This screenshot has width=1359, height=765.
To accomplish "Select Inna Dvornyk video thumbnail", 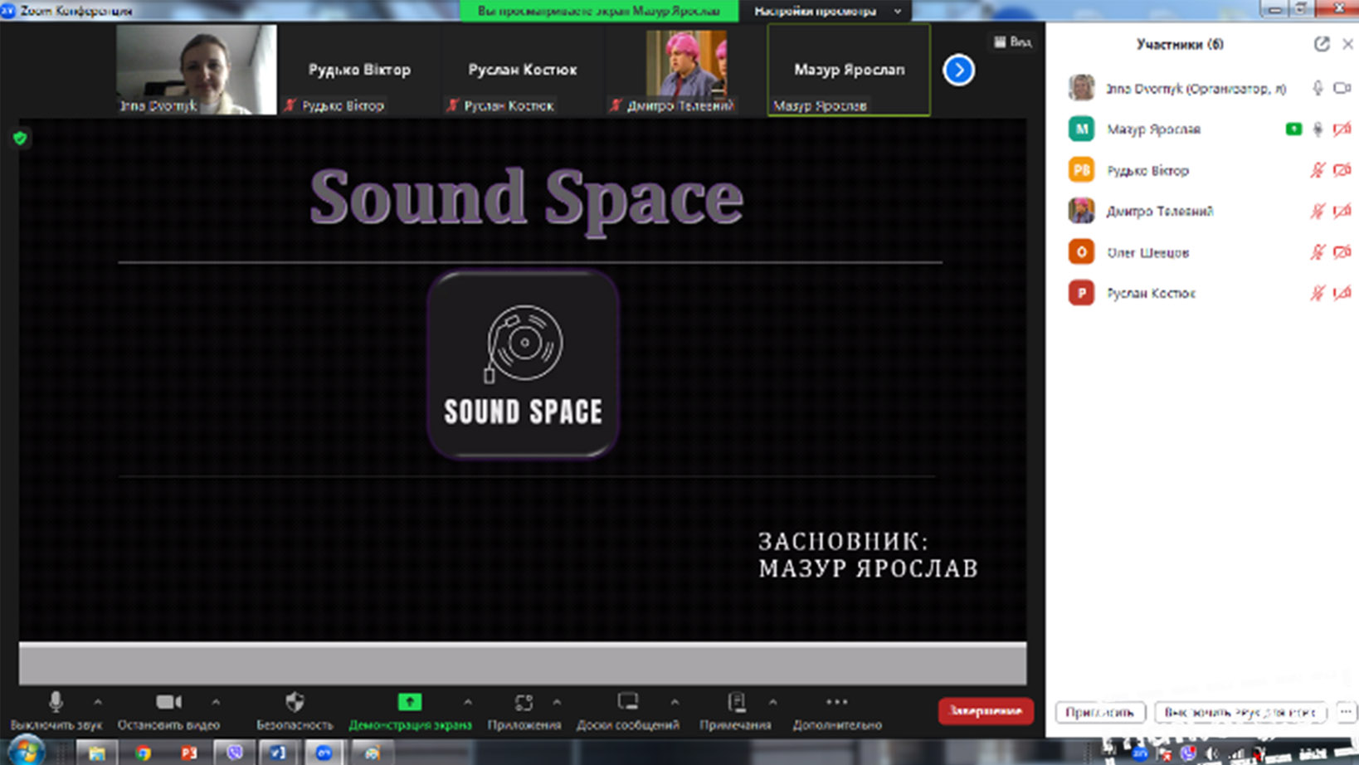I will tap(197, 69).
